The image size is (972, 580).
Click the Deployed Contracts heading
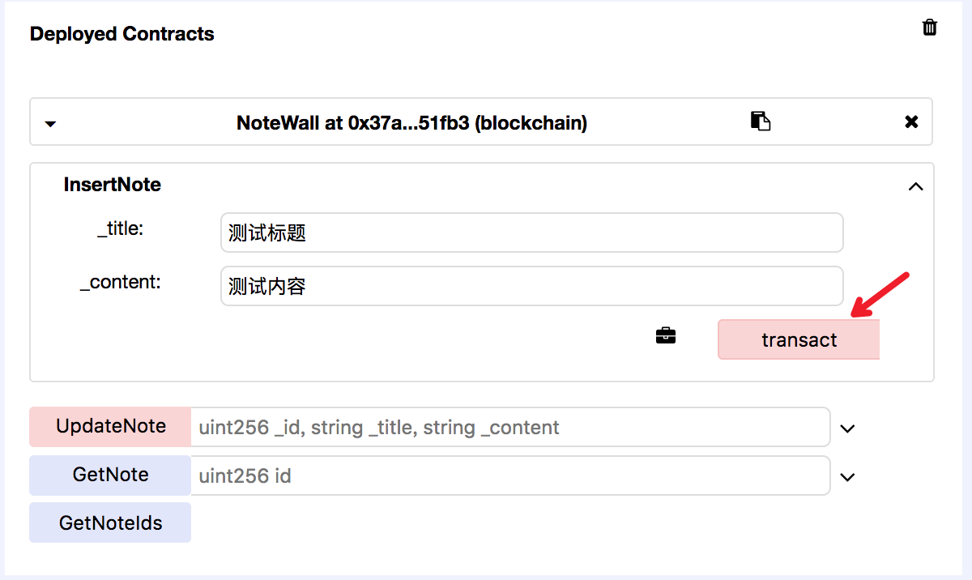pos(122,34)
